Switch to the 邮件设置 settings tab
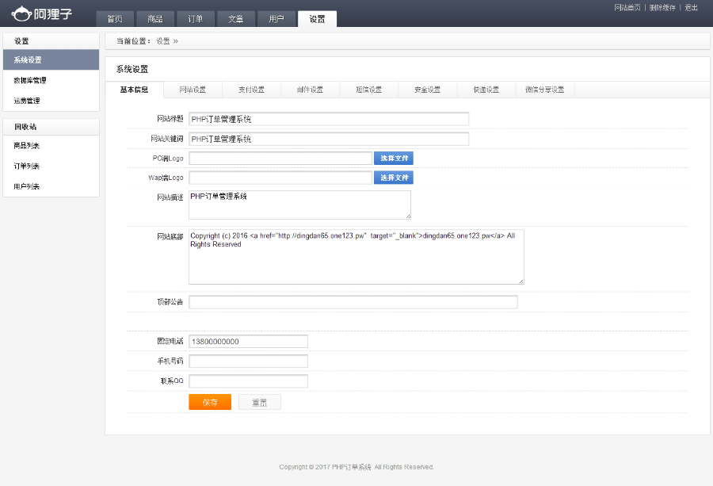This screenshot has width=713, height=486. [309, 90]
